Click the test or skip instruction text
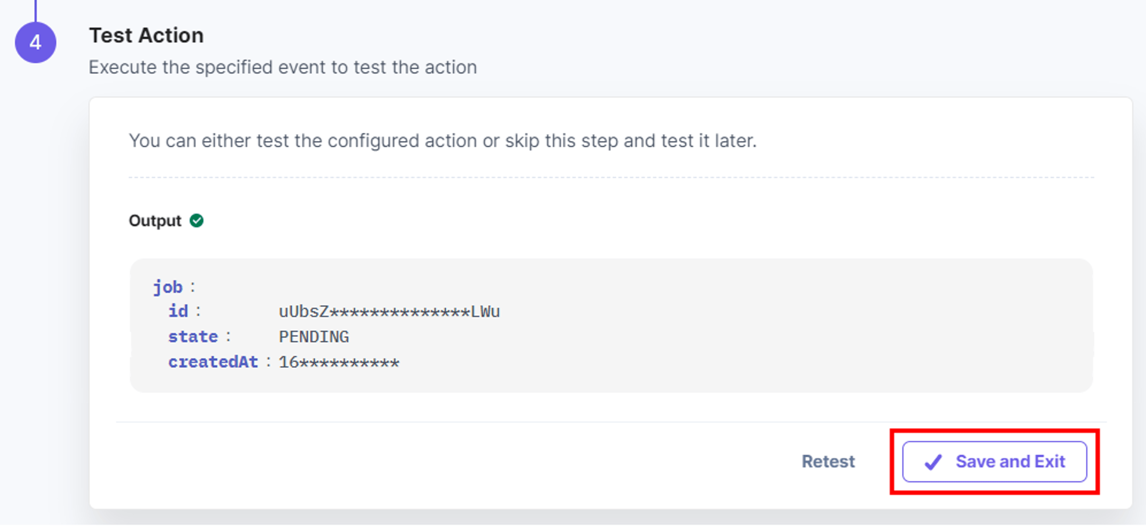The height and width of the screenshot is (526, 1146). [x=443, y=141]
